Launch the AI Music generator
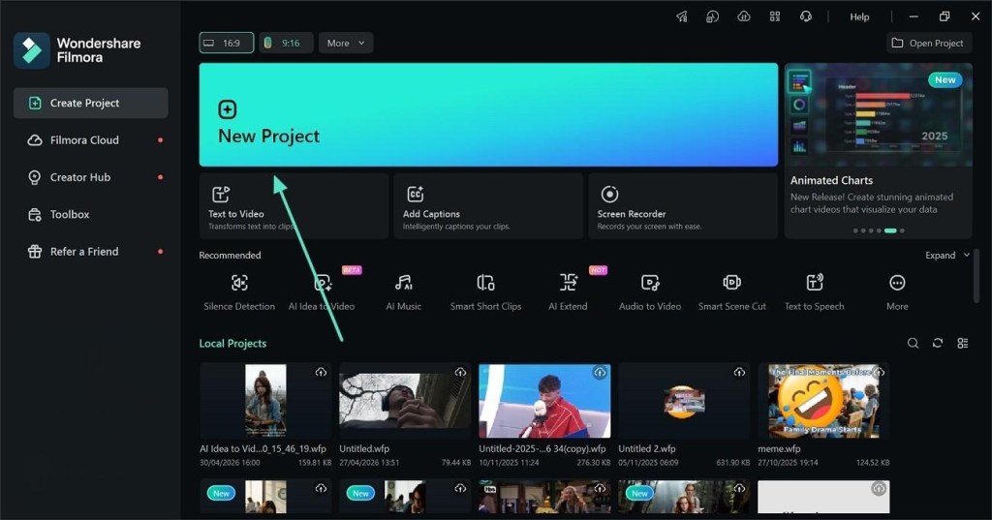The image size is (992, 520). point(404,292)
